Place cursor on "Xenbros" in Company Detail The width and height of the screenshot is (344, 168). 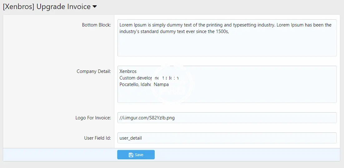(x=128, y=71)
